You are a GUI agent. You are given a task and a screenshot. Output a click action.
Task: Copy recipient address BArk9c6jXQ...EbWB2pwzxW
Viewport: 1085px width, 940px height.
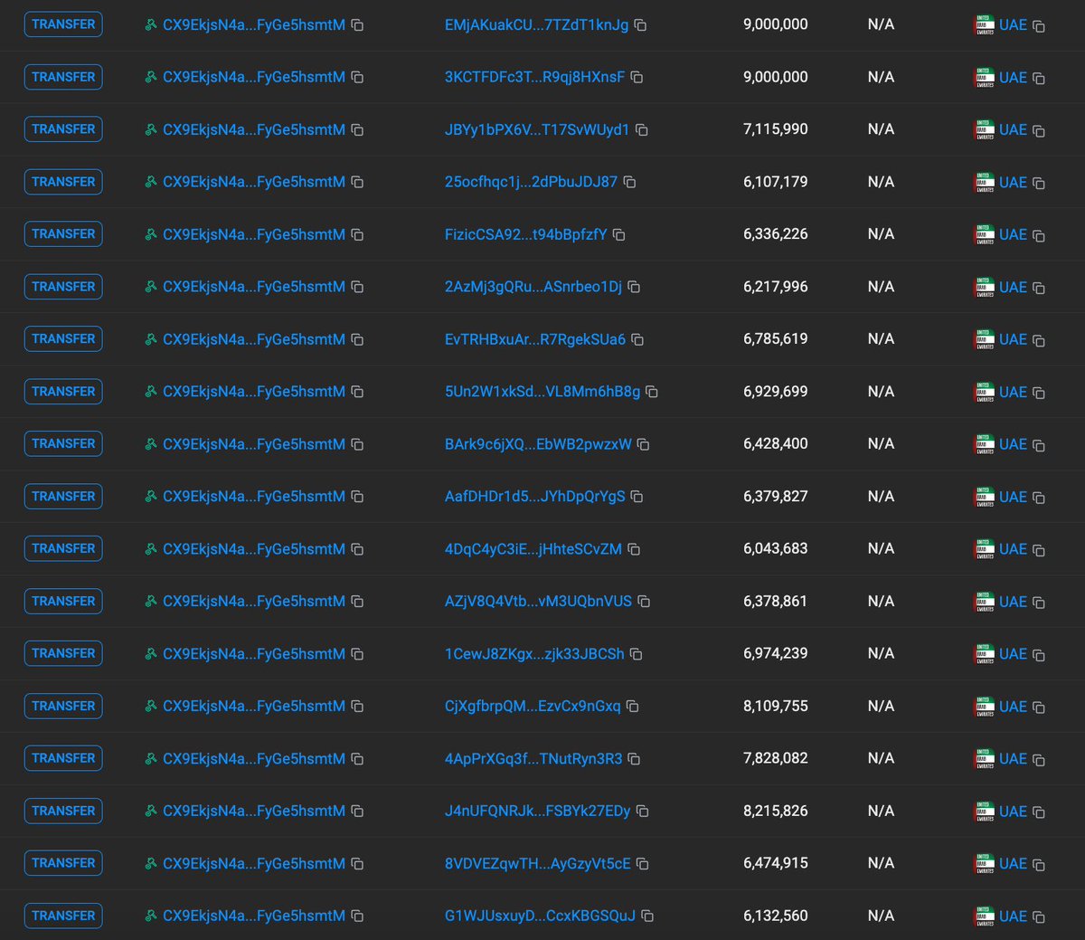click(644, 445)
